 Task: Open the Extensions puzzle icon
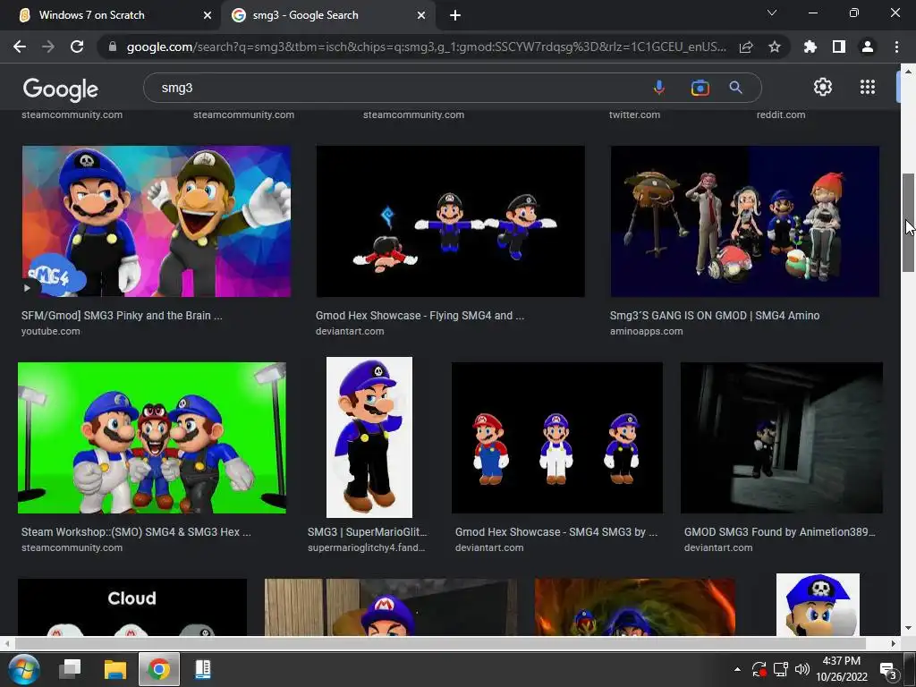point(810,47)
